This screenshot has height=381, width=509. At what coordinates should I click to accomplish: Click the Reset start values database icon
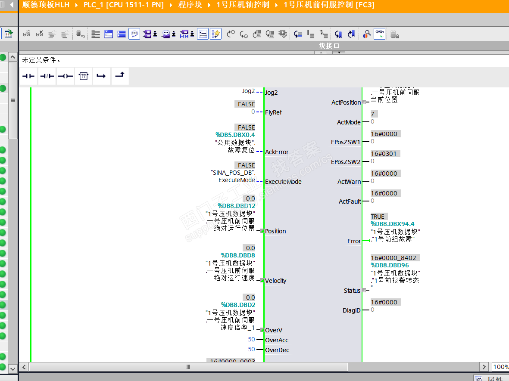click(80, 34)
